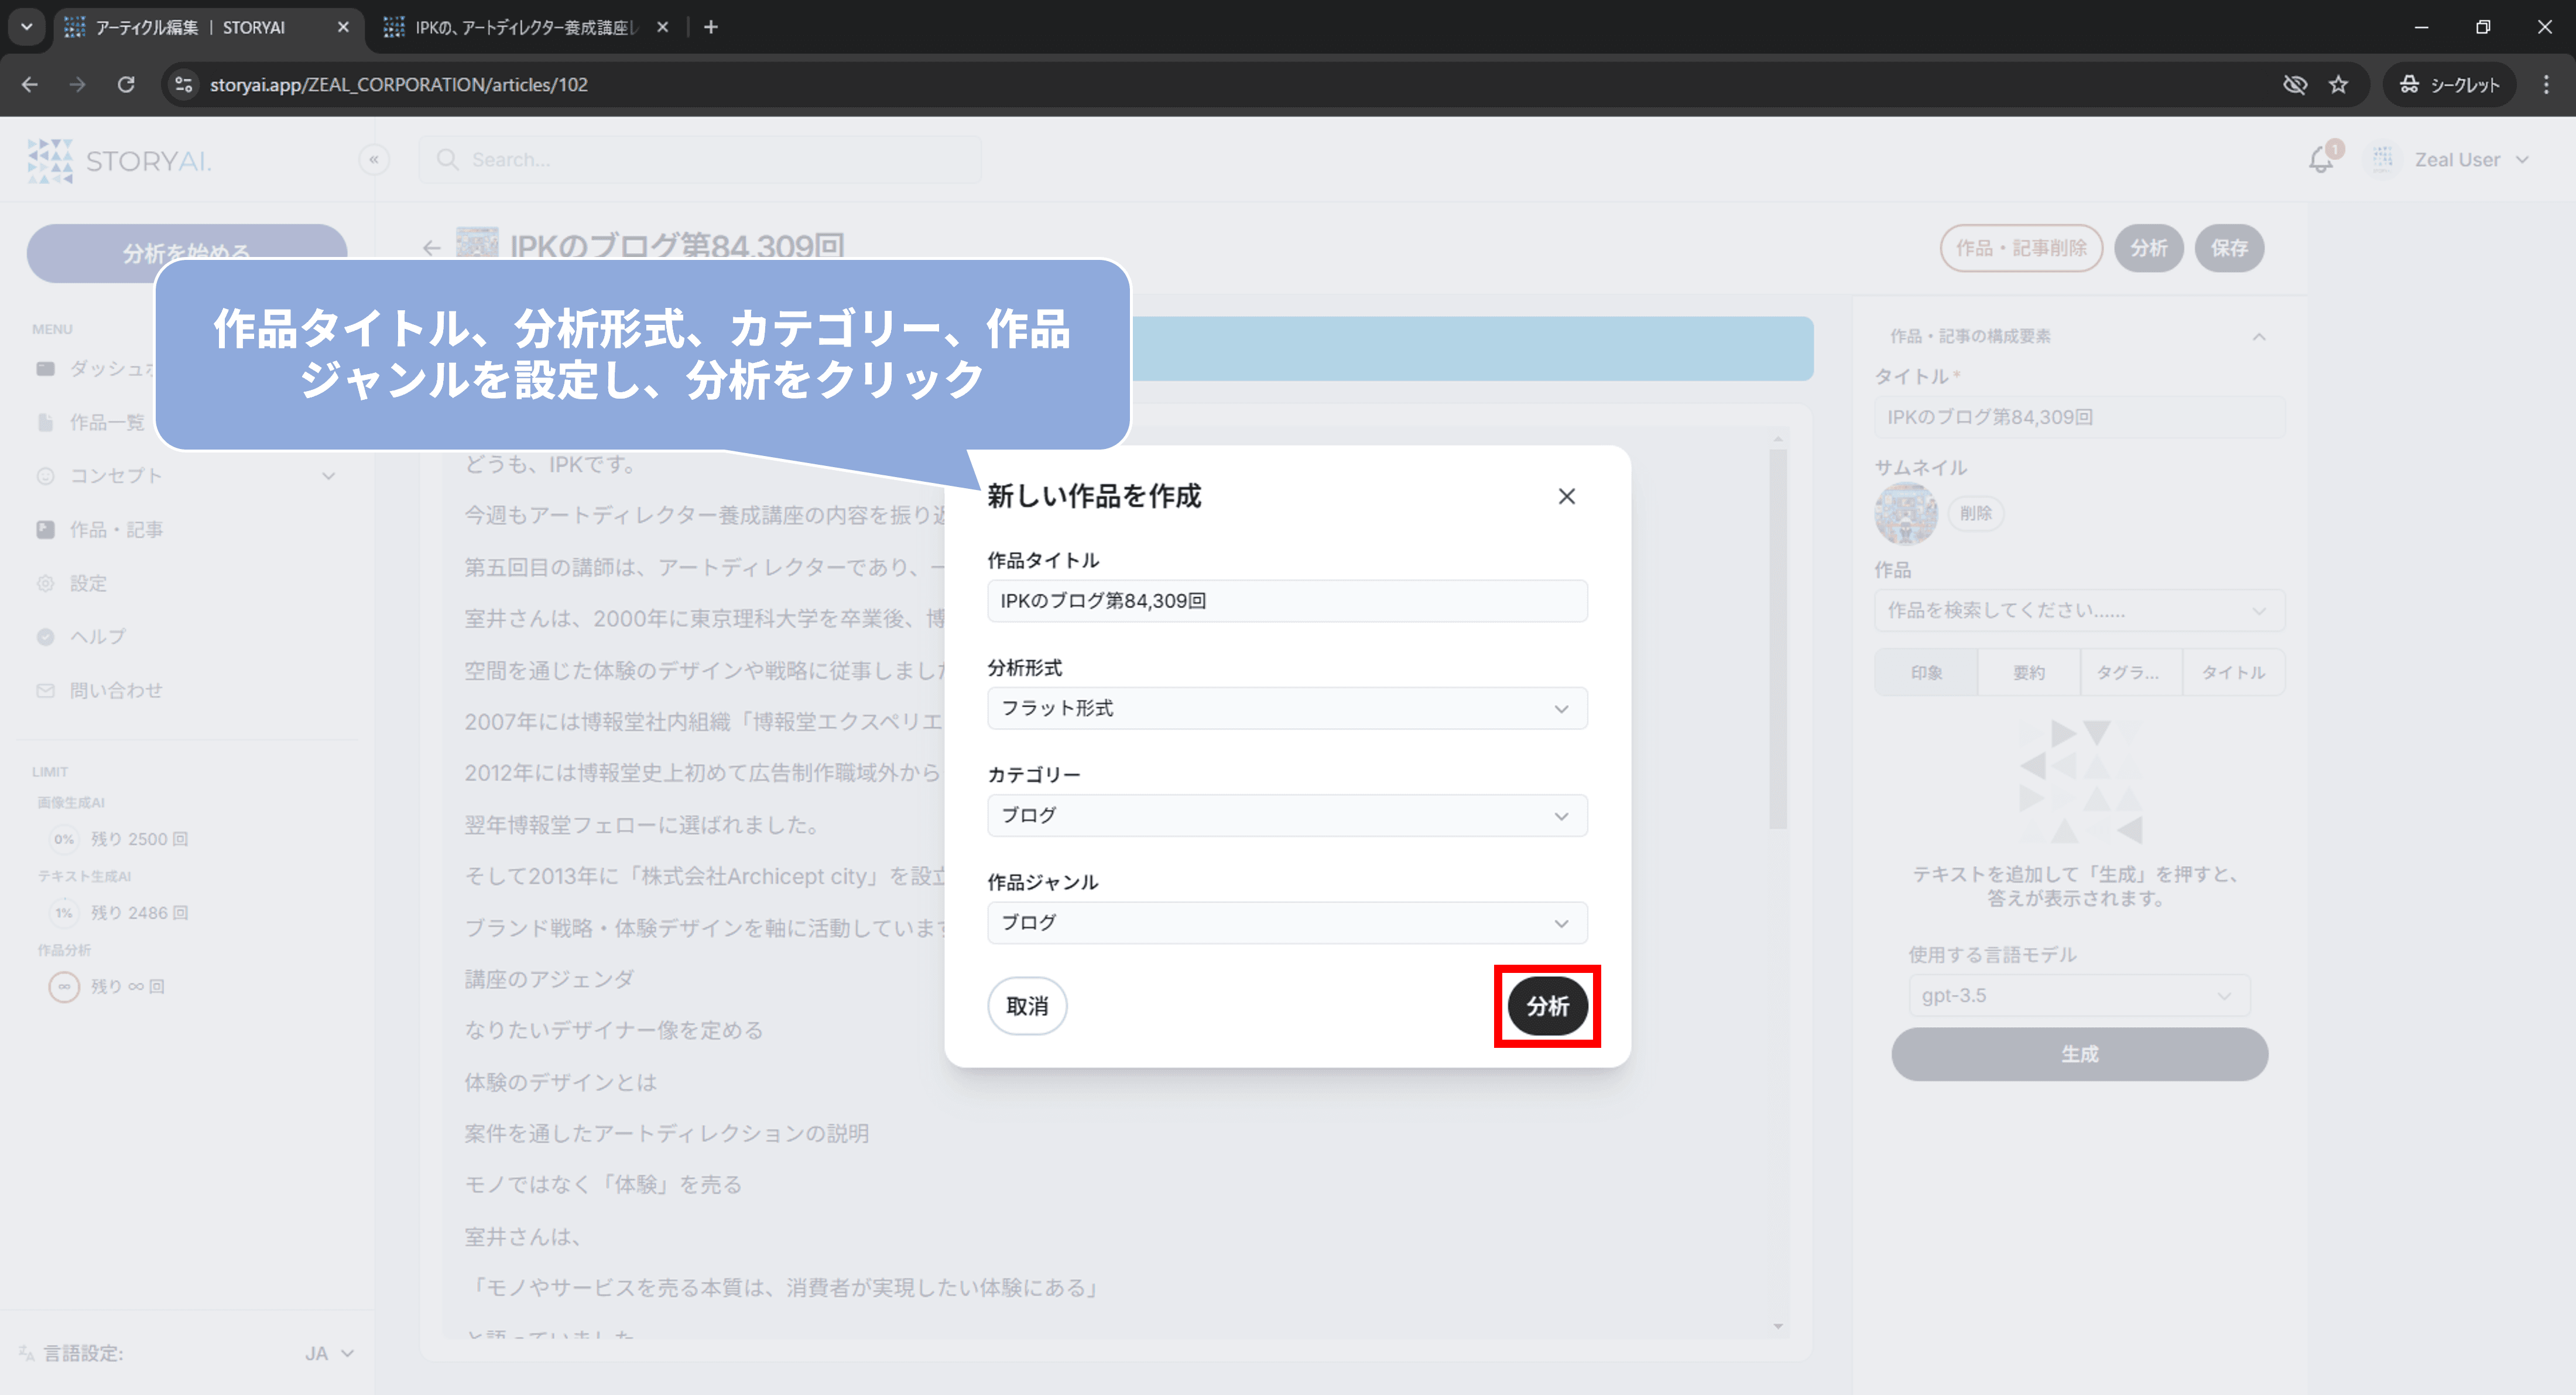2576x1395 pixels.
Task: Open the 分析形式 dropdown showing フラット形式
Action: [x=1287, y=708]
